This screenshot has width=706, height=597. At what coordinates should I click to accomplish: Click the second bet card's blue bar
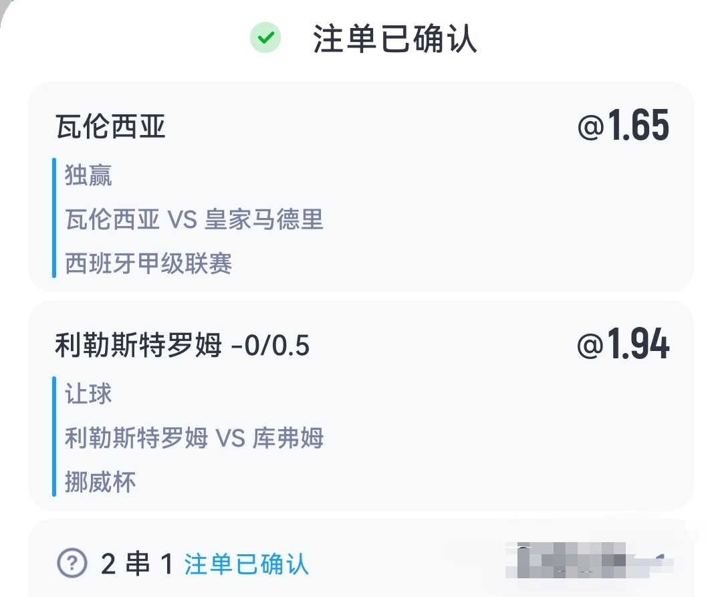[x=54, y=437]
